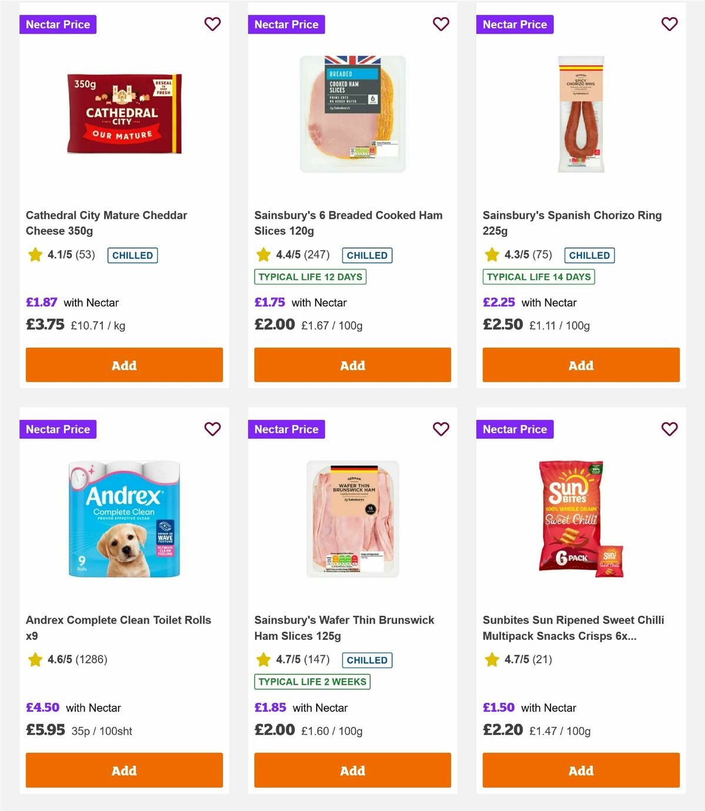Click the star rating icon beside 4.1/5
This screenshot has height=811, width=705.
[35, 255]
